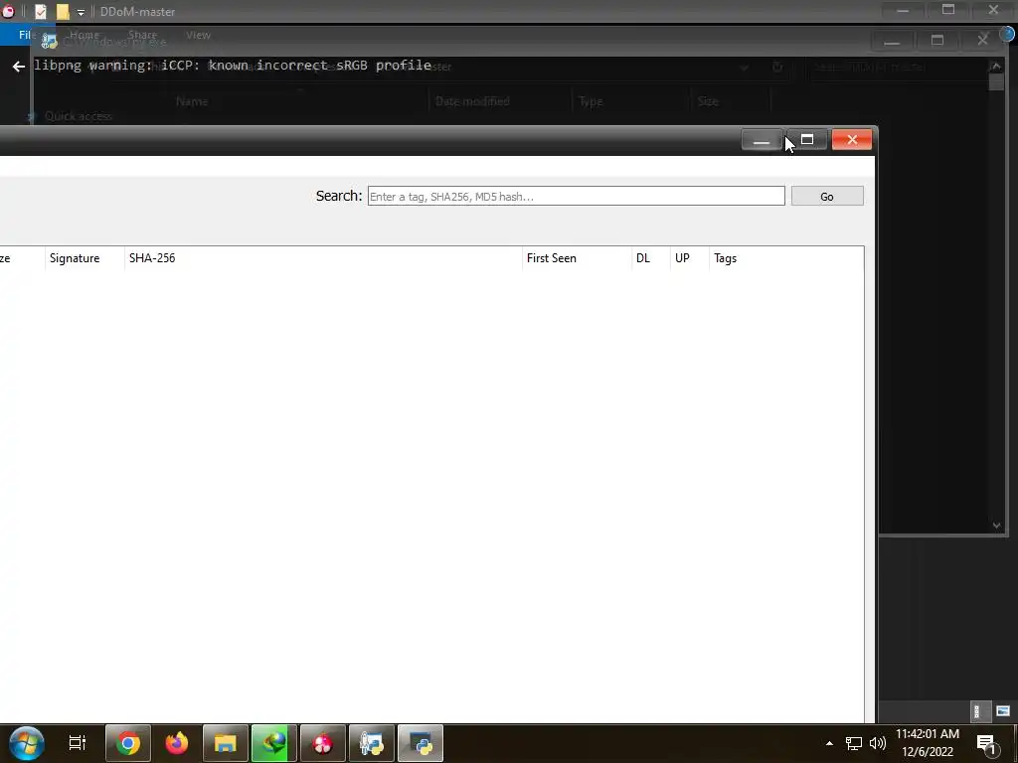
Task: Open the Home tab in Explorer ribbon
Action: click(85, 35)
